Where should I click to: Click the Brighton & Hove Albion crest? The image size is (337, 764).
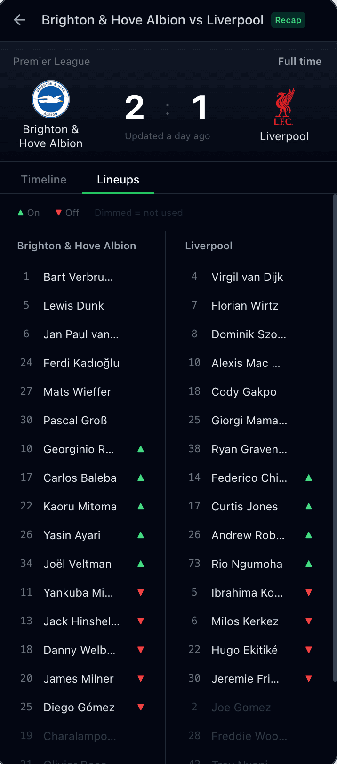pos(51,99)
